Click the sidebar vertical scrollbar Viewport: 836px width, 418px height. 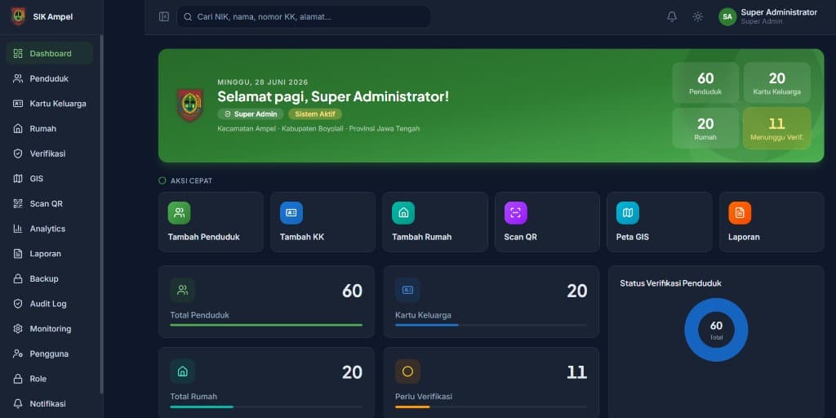pos(101,213)
